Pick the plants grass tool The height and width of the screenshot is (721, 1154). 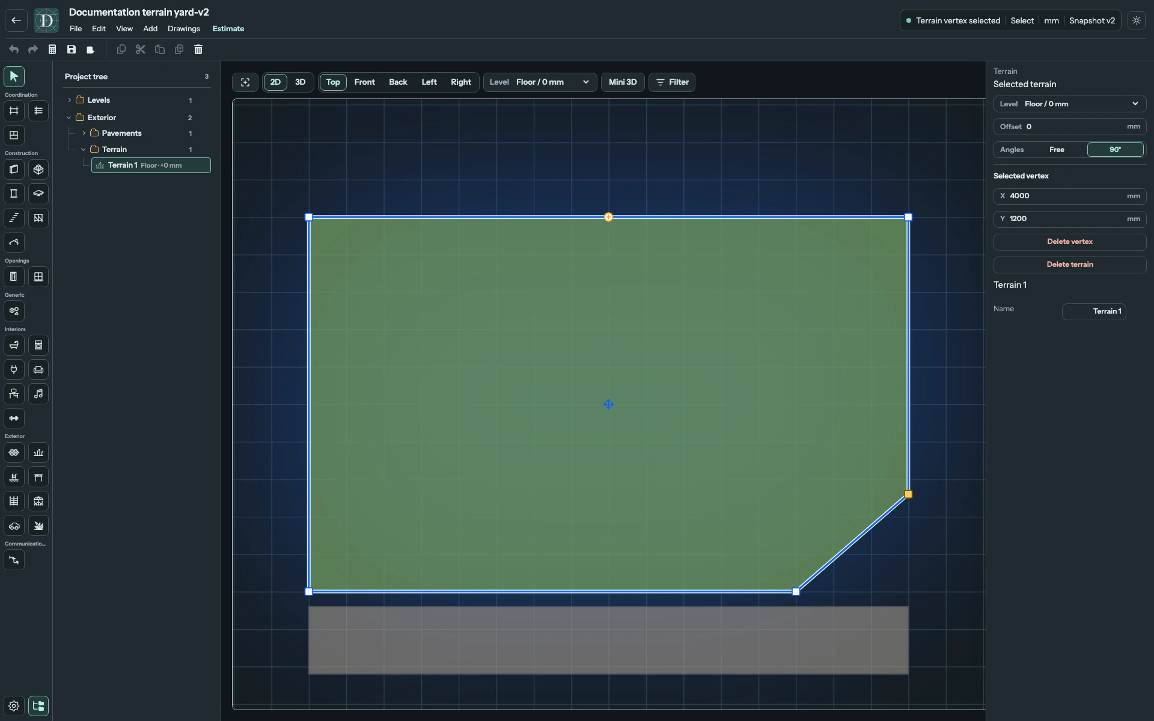pos(38,526)
